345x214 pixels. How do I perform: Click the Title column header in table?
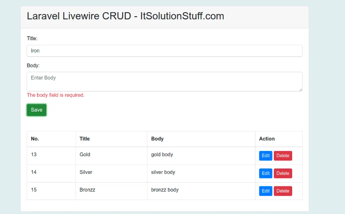[x=85, y=139]
